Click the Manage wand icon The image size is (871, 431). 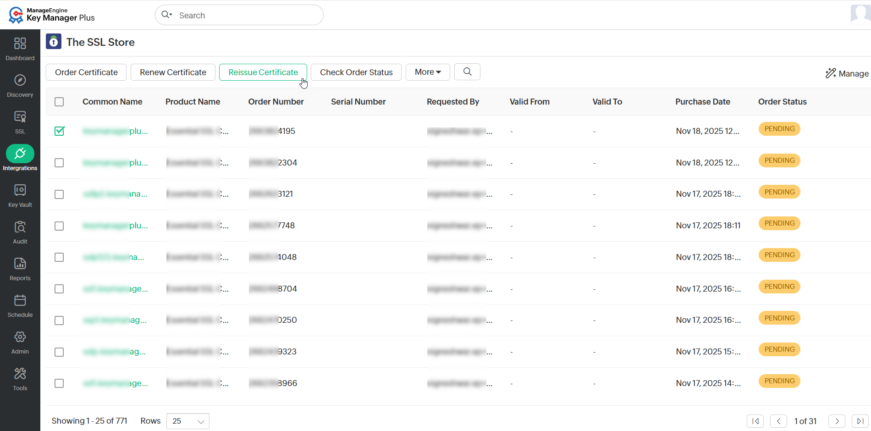831,73
